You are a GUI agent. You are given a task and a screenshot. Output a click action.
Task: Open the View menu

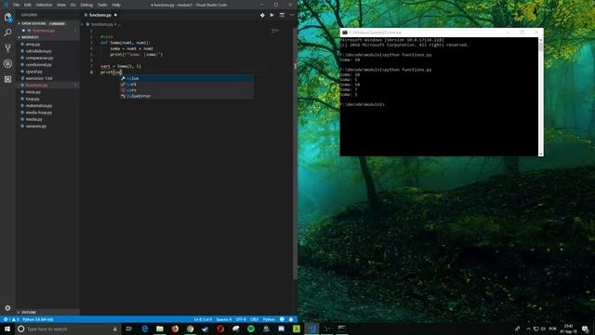(x=61, y=5)
